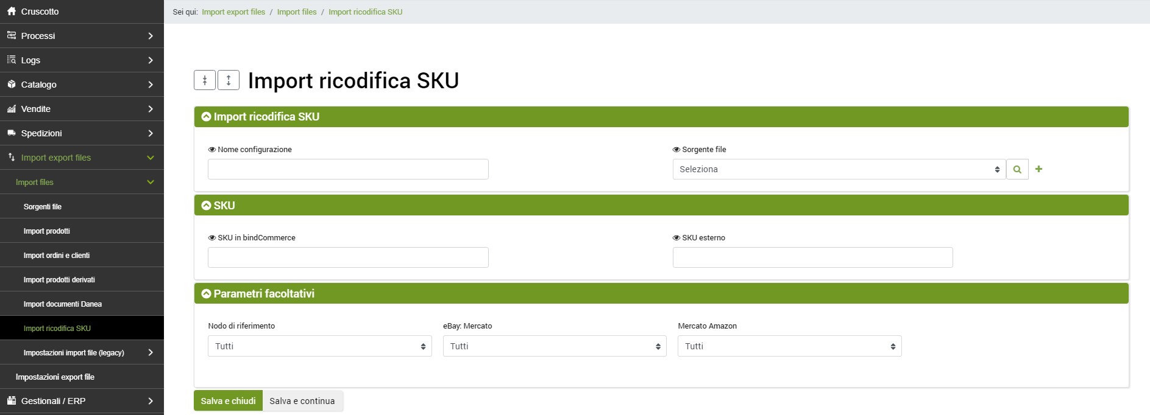Click the SKU esterno input field
1150x415 pixels.
[x=812, y=257]
